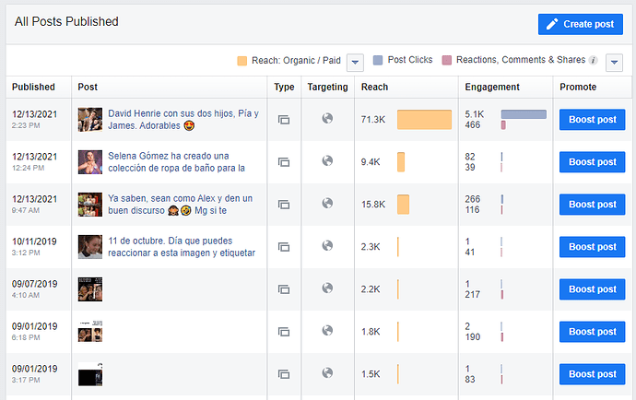Screen dimensions: 636x400
Task: Click the 'Ya saben' post thumbnail
Action: pos(90,205)
